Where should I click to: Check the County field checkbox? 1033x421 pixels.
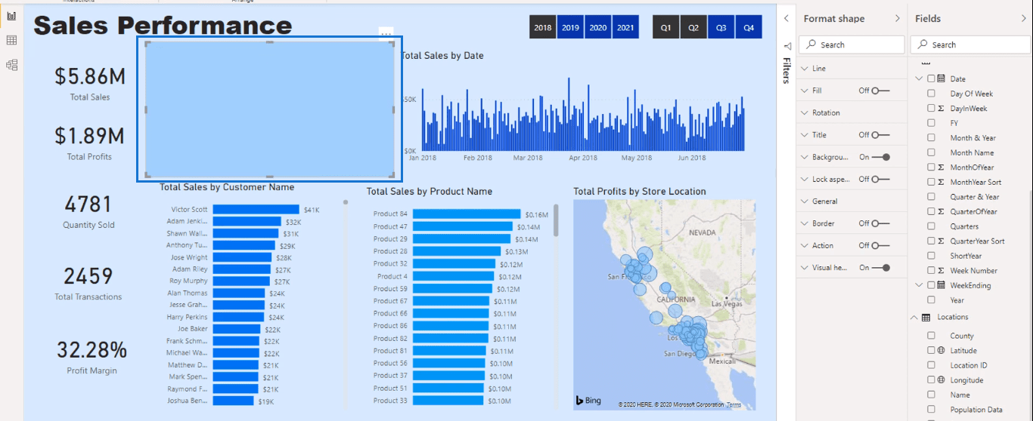932,336
